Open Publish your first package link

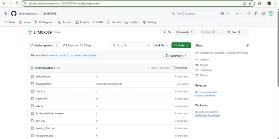coord(208,115)
